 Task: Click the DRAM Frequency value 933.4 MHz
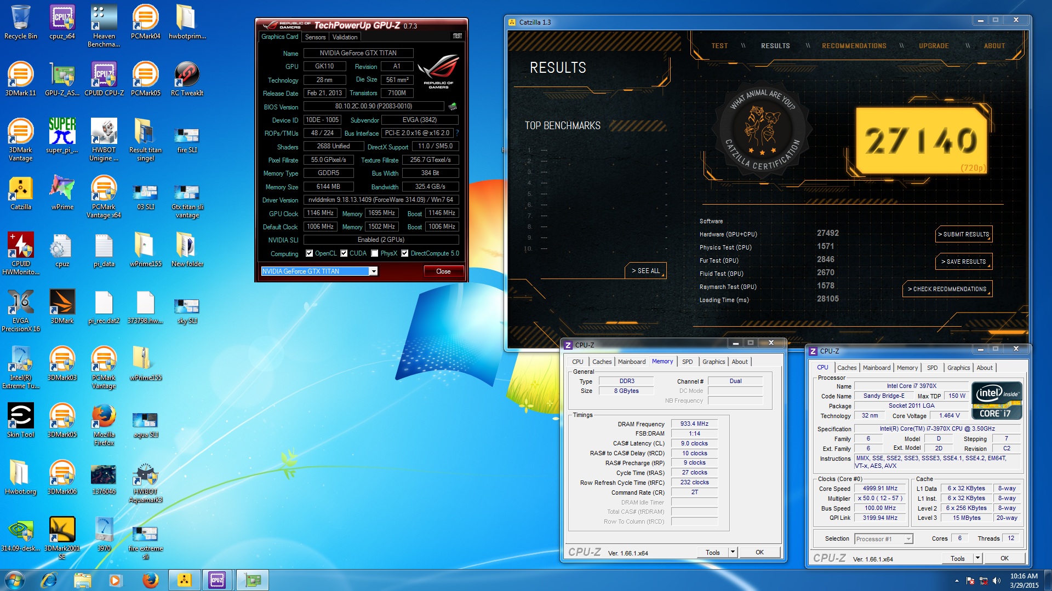(x=694, y=424)
